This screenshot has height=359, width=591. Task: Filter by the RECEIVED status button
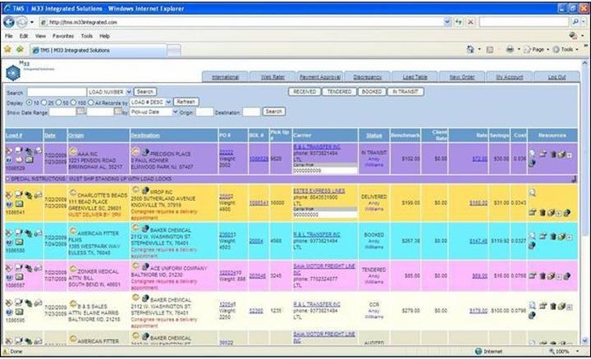click(x=305, y=92)
